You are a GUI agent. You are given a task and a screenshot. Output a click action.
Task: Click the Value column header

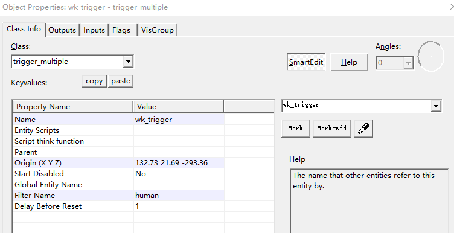(x=178, y=106)
